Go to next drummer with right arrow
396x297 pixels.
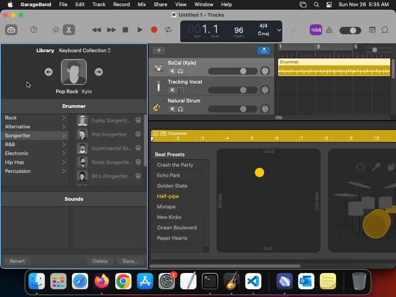click(x=99, y=72)
